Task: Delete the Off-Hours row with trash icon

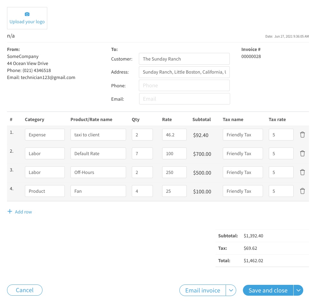Action: [x=302, y=172]
